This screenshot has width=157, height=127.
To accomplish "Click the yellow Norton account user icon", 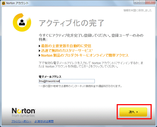I will coord(22,22).
